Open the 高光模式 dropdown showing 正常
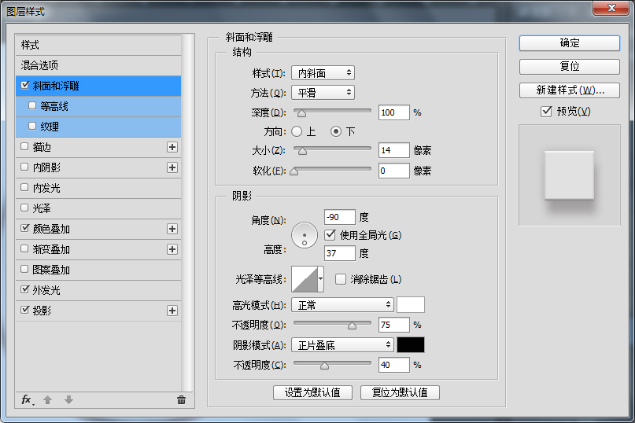The image size is (635, 423). pyautogui.click(x=342, y=305)
